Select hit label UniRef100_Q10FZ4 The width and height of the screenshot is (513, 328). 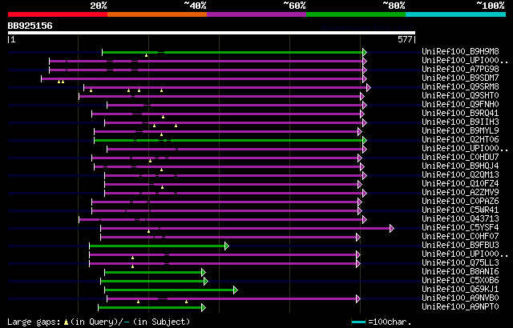[460, 183]
